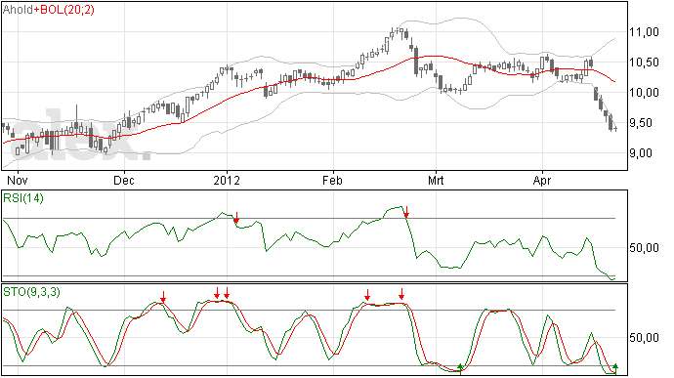
Task: Click the 2012 date axis label
Action: pyautogui.click(x=227, y=180)
